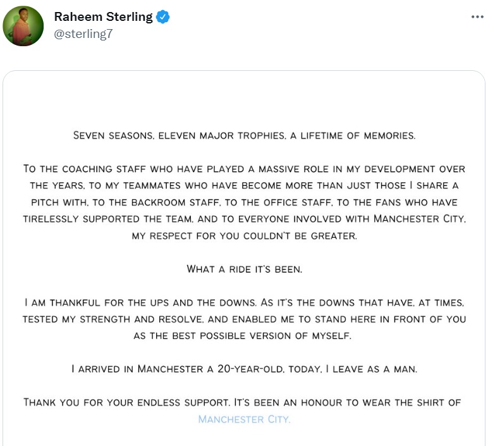Click the Raheem Sterling display name
The image size is (488, 446).
pyautogui.click(x=103, y=17)
